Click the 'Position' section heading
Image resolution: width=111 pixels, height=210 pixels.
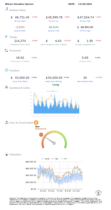click(14, 71)
